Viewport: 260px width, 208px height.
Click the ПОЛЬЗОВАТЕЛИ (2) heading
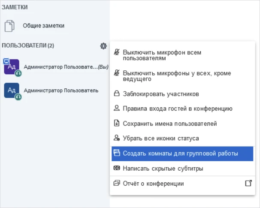[x=28, y=45]
